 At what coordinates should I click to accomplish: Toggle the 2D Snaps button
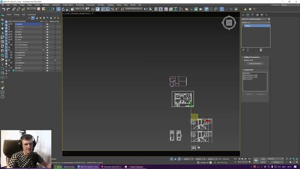(x=103, y=9)
